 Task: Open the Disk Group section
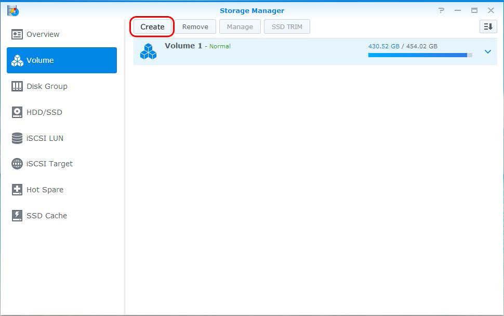[x=62, y=86]
